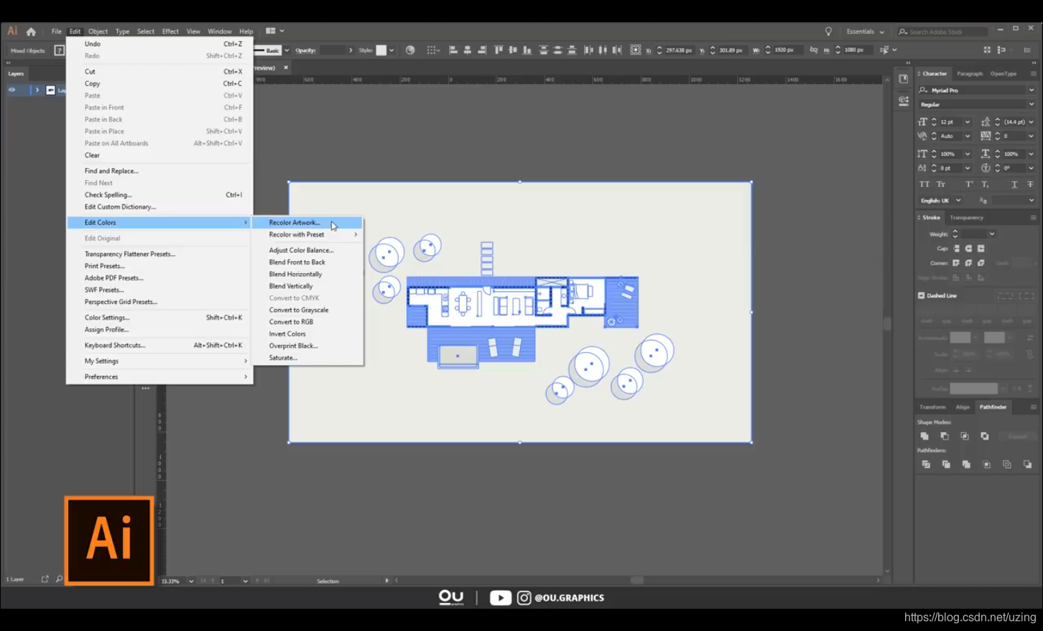The height and width of the screenshot is (631, 1043).
Task: Select the Miter Join corner icon
Action: [956, 263]
